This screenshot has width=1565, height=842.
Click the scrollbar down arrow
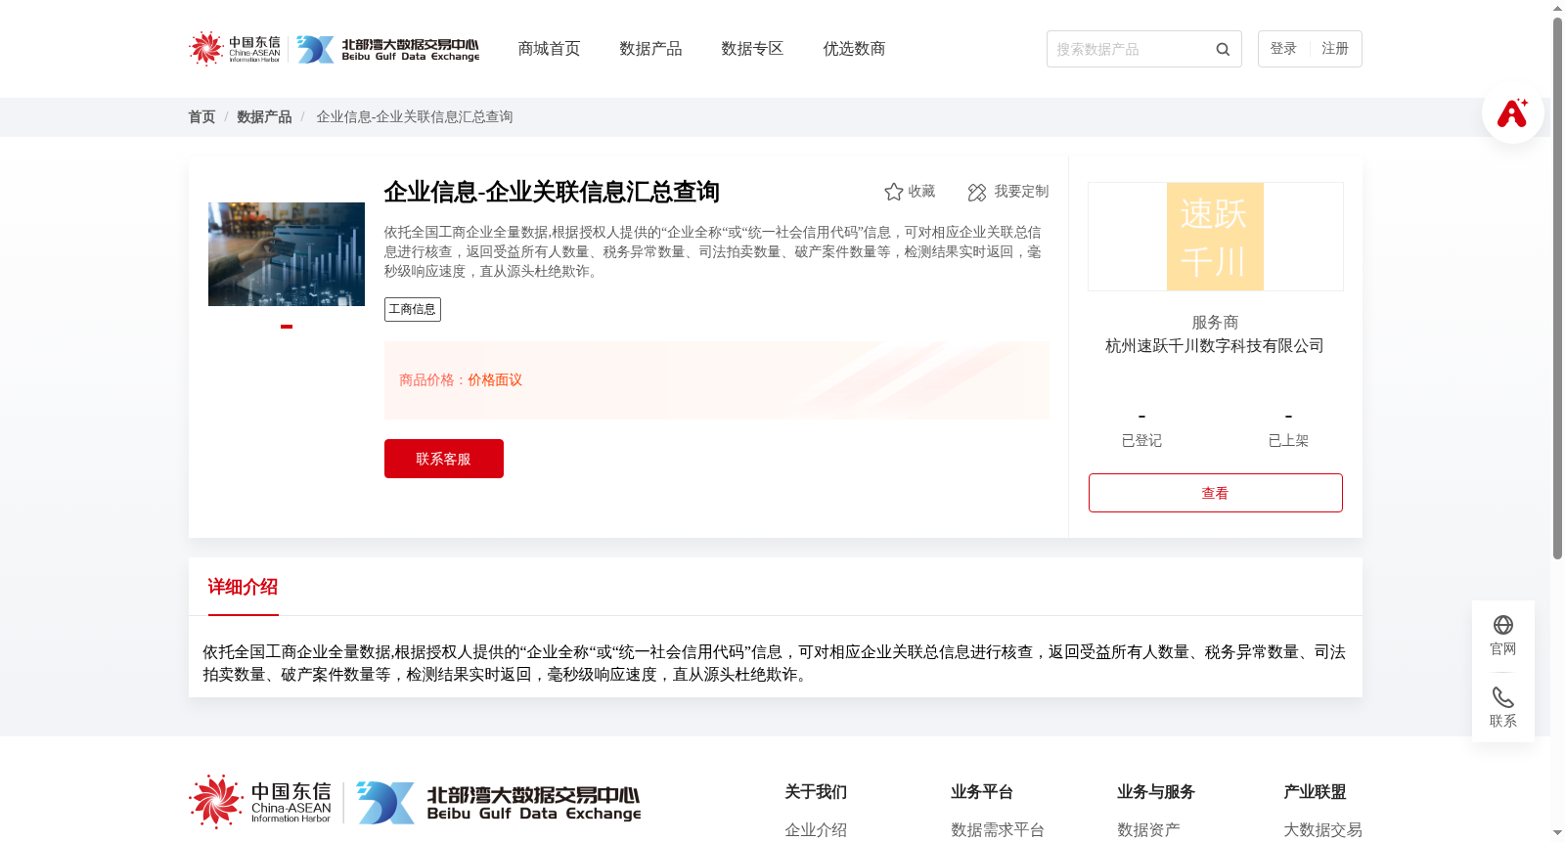[1557, 833]
